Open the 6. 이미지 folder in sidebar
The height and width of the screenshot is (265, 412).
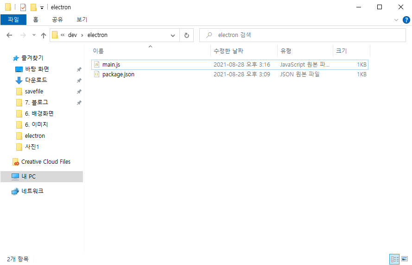tap(36, 125)
